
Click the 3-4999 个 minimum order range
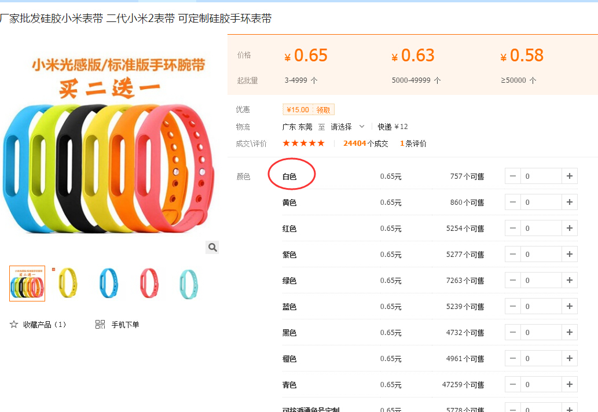point(301,80)
